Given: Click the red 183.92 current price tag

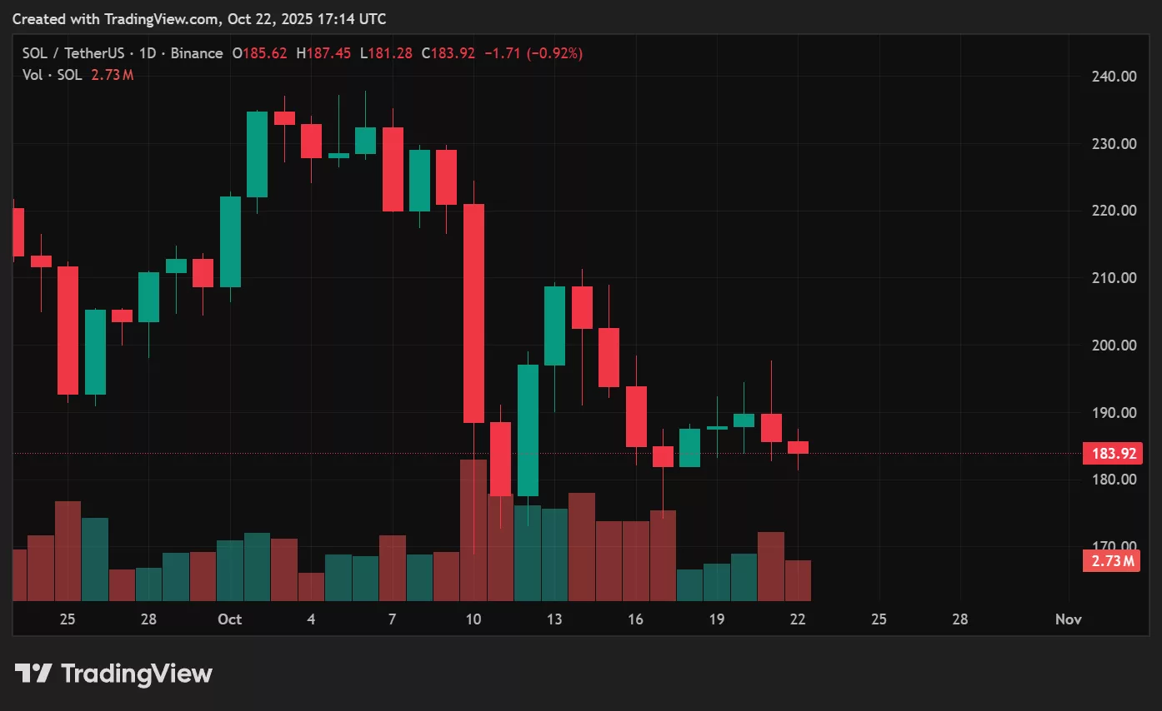Looking at the screenshot, I should [x=1114, y=453].
